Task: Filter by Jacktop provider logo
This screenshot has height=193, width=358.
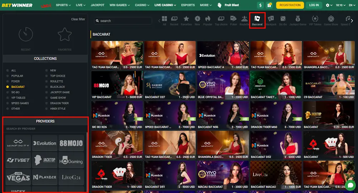Action: tap(45, 160)
